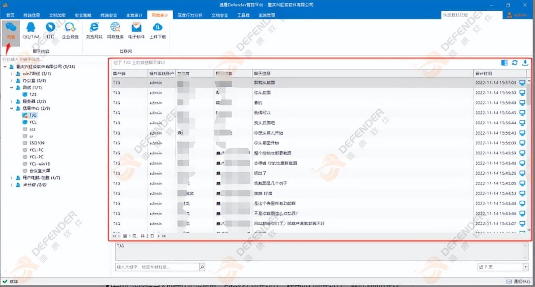Image resolution: width=535 pixels, height=287 pixels.
Task: Toggle the column layout icon above the table
Action: 505,63
